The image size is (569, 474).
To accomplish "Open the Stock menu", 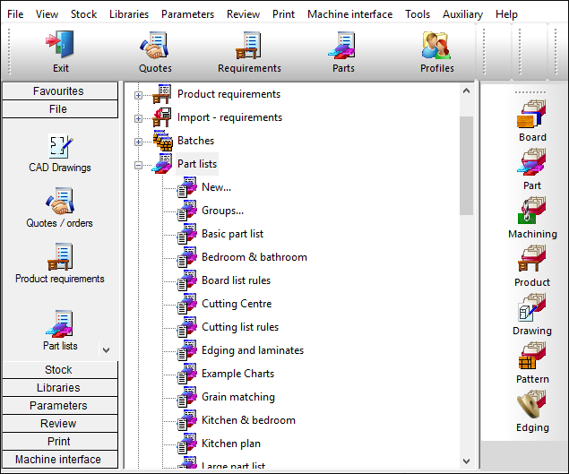I will 83,14.
